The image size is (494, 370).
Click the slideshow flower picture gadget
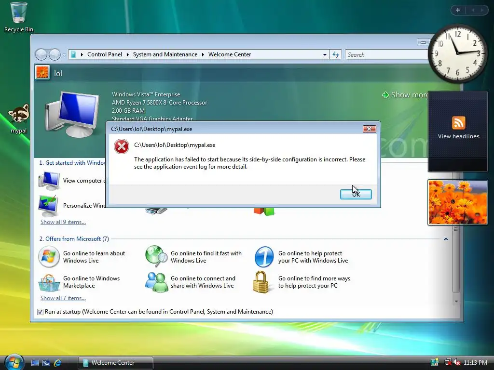click(457, 202)
